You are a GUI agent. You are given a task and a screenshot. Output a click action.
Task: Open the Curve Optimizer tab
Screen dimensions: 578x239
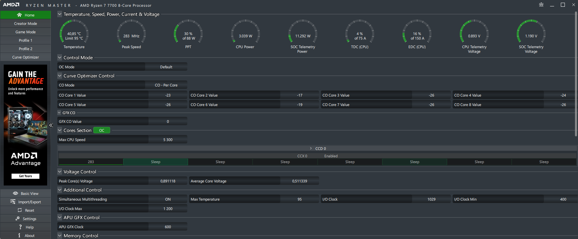coord(26,57)
